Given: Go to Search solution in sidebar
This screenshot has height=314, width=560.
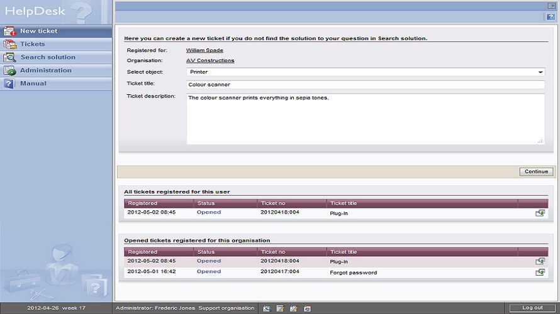Looking at the screenshot, I should coord(56,57).
